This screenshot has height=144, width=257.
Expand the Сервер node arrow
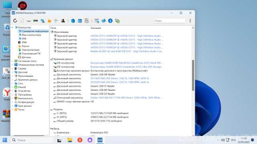12,68
